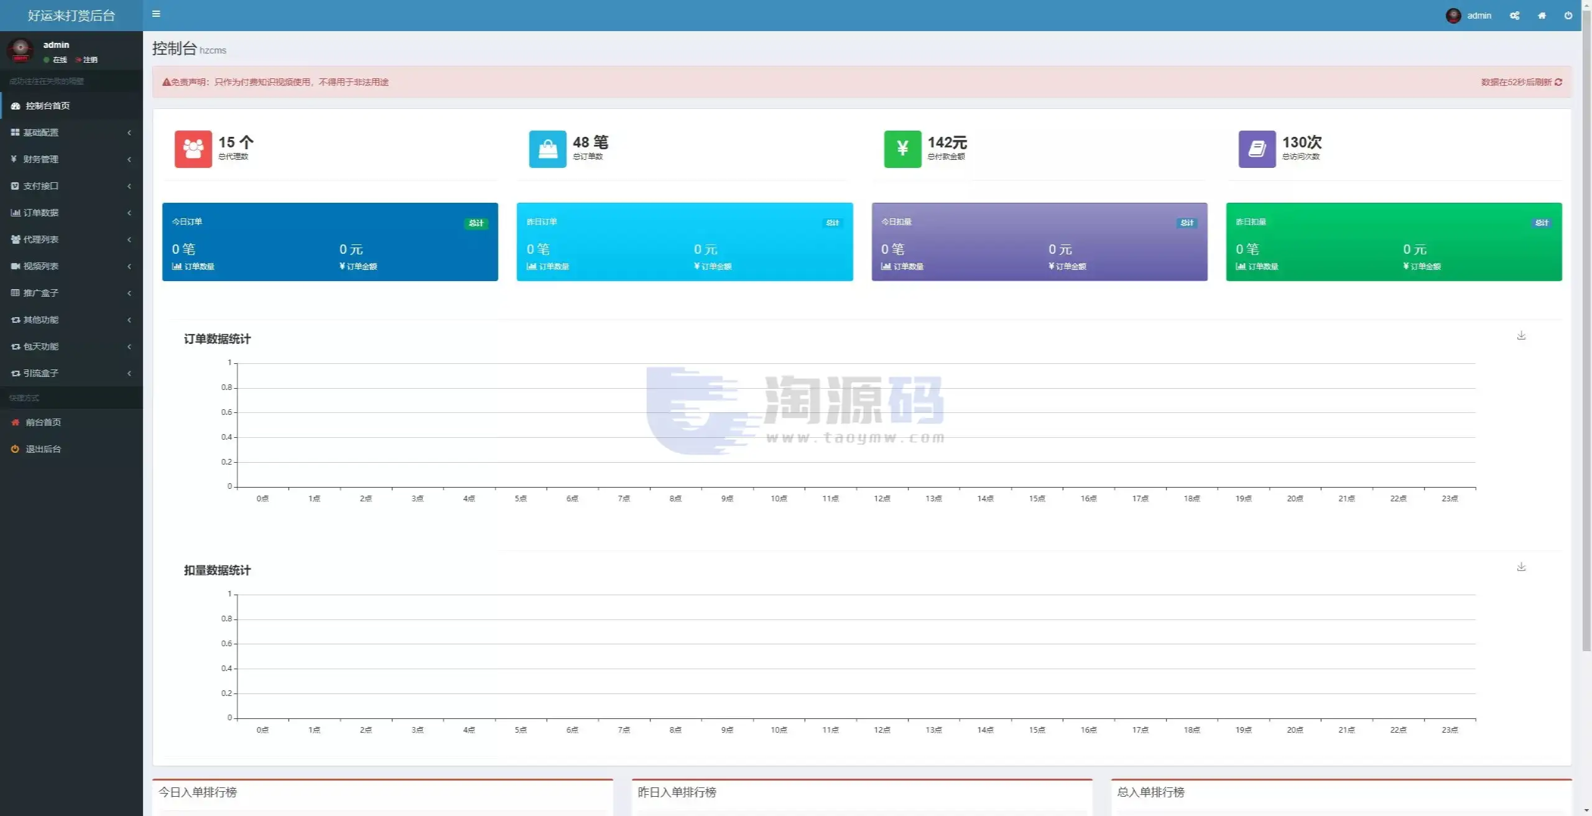Screen dimensions: 1592x816
Task: Click 退出后台 to exit backend
Action: 72,449
